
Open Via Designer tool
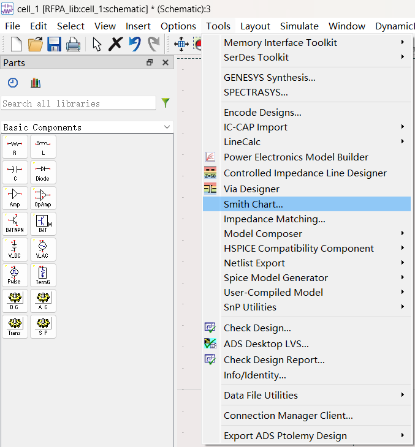tap(307, 189)
